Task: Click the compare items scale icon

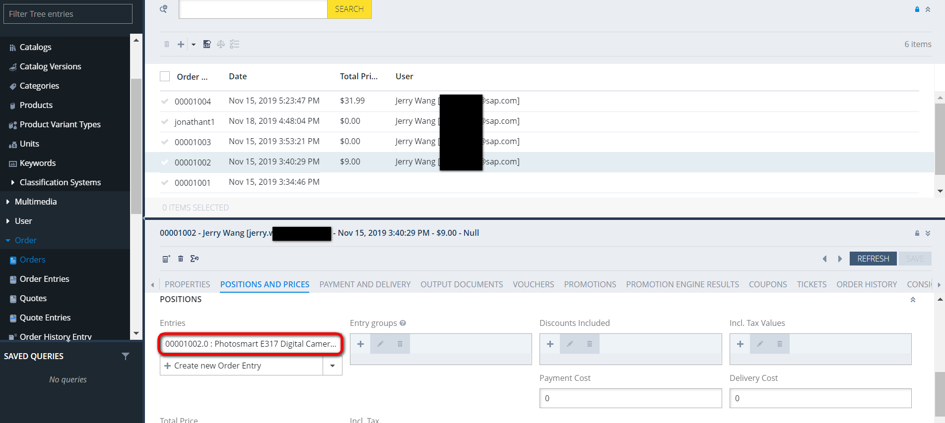Action: (221, 44)
